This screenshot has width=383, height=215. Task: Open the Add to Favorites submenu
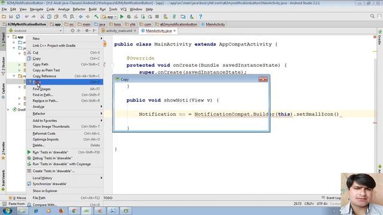[65, 121]
